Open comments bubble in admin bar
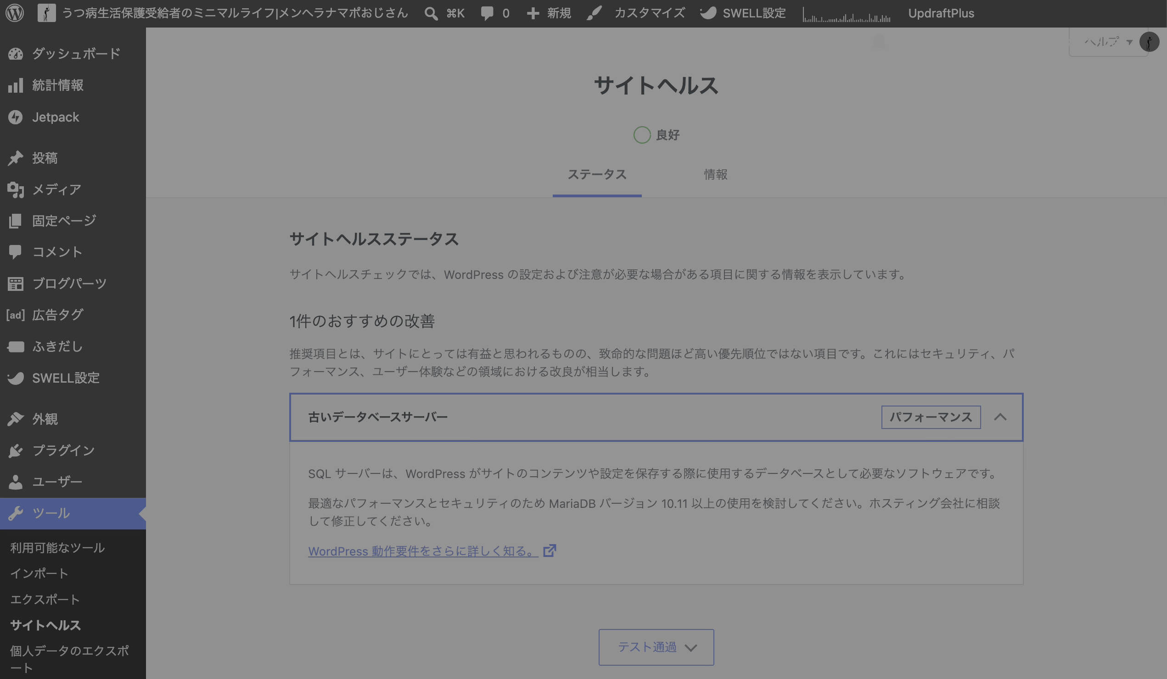Screen dimensions: 1167x679 [494, 13]
